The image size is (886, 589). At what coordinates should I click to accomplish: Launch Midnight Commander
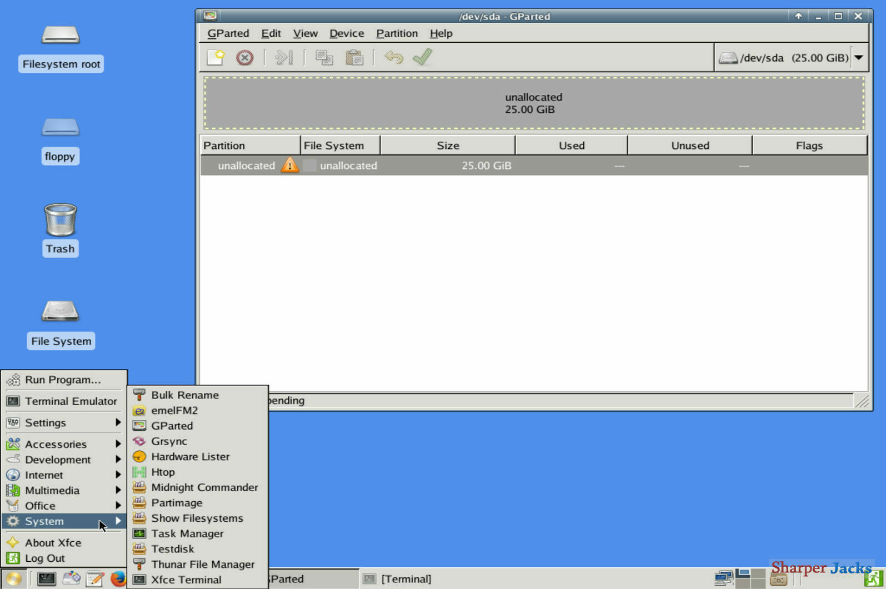pyautogui.click(x=198, y=487)
